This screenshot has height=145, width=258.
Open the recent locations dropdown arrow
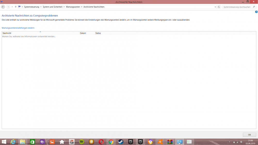coord(12,7)
